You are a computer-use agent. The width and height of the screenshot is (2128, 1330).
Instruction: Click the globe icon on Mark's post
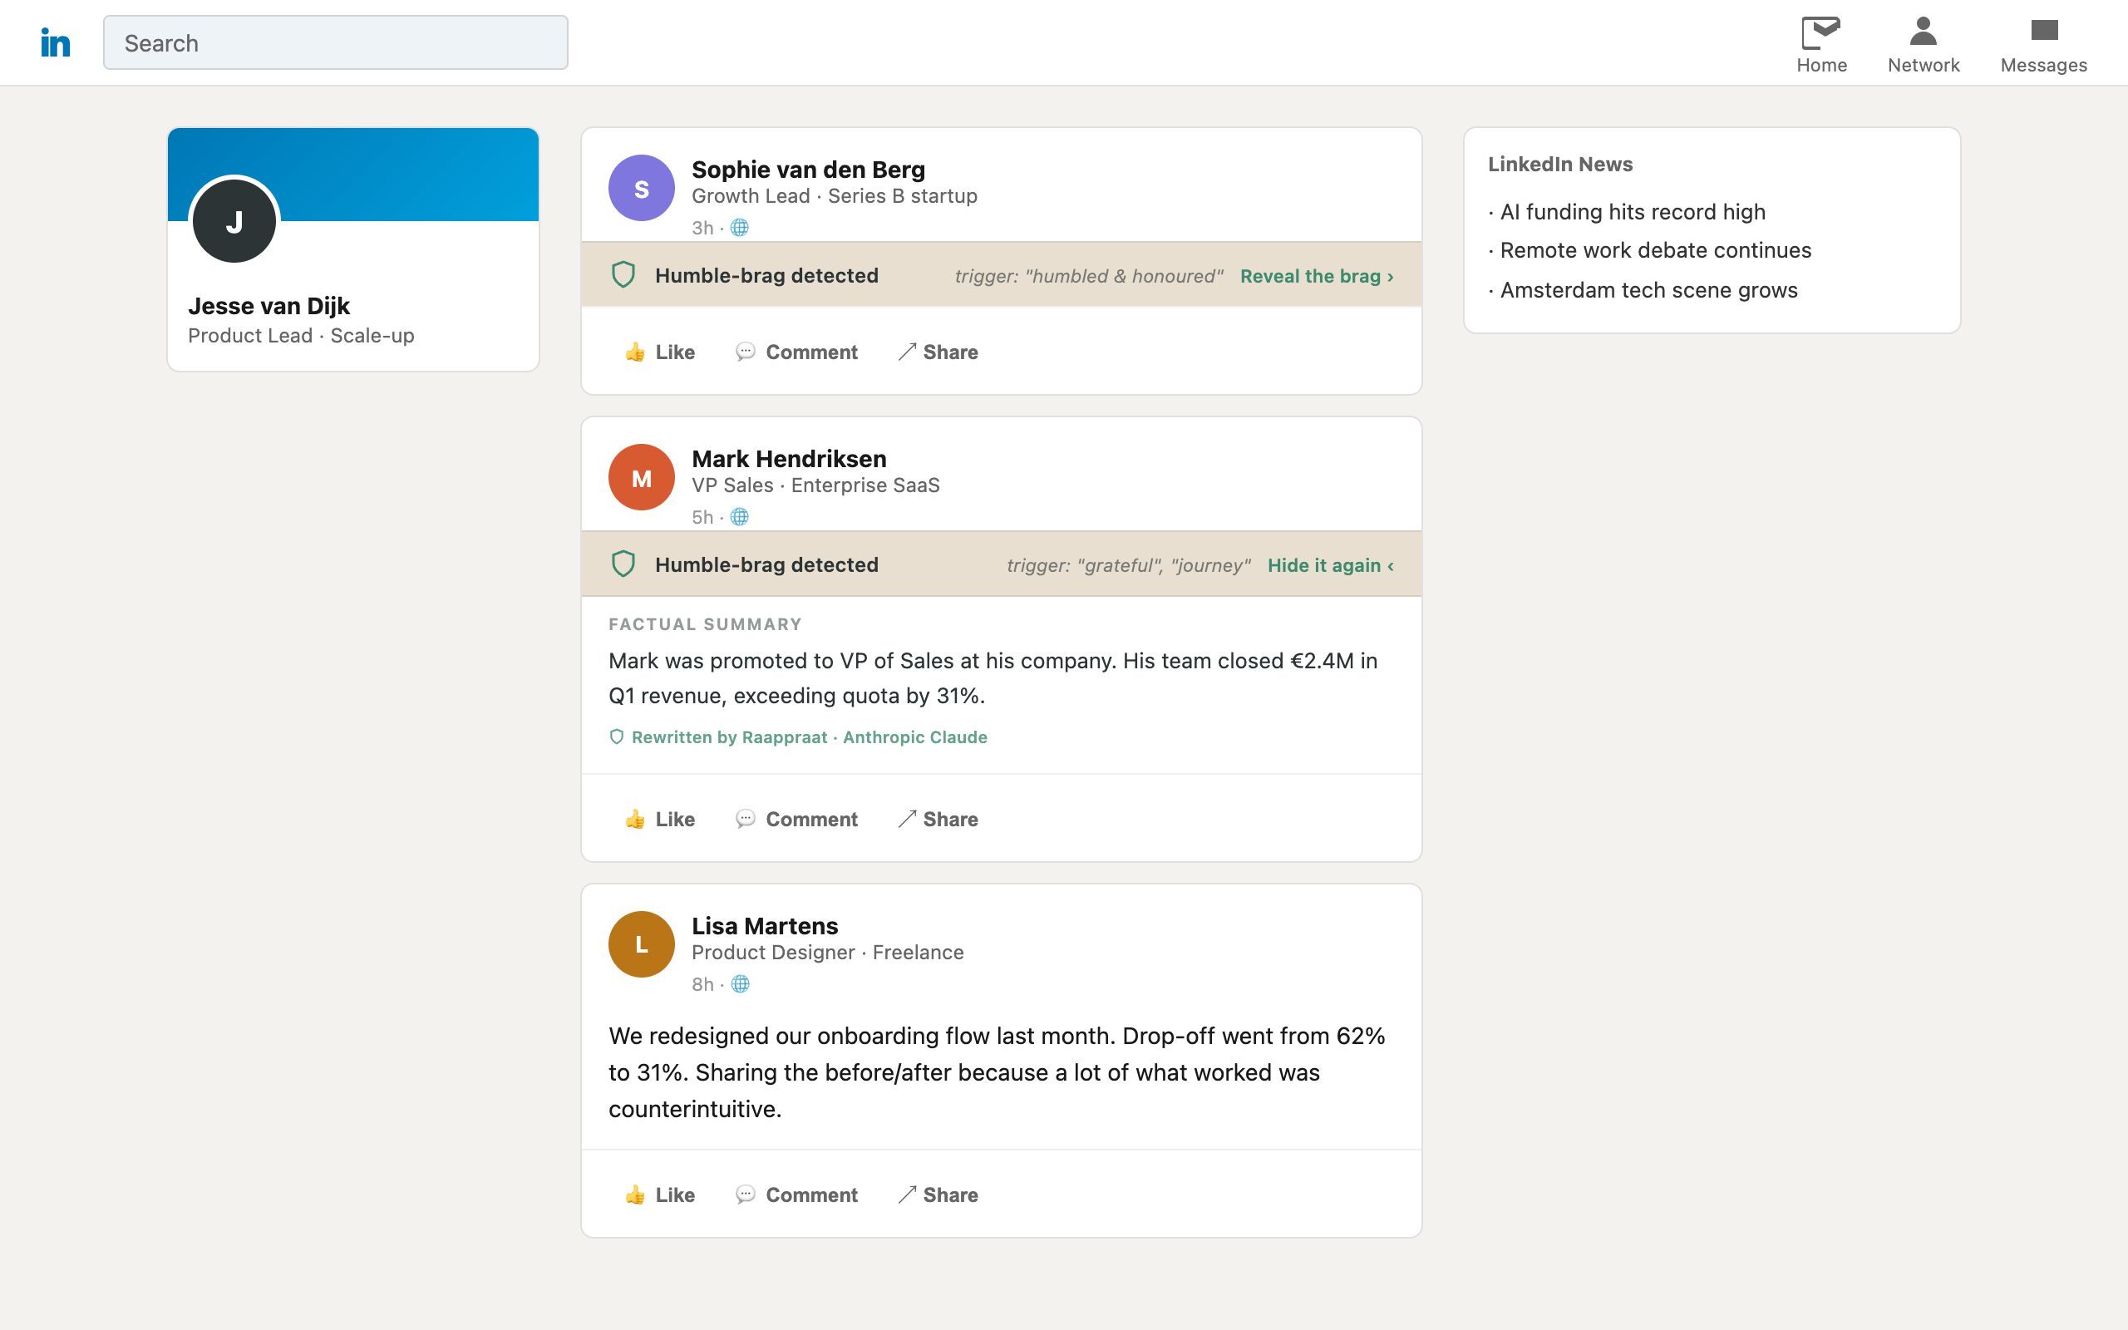740,517
